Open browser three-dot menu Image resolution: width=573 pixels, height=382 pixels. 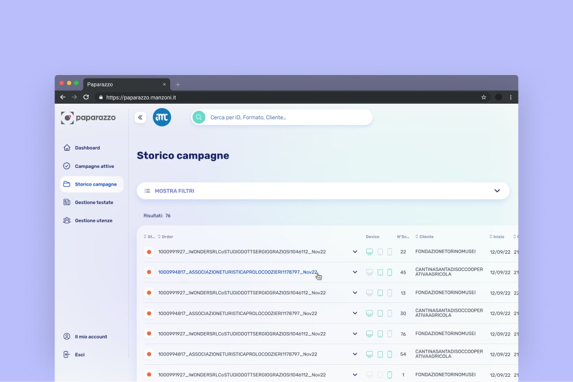click(511, 97)
